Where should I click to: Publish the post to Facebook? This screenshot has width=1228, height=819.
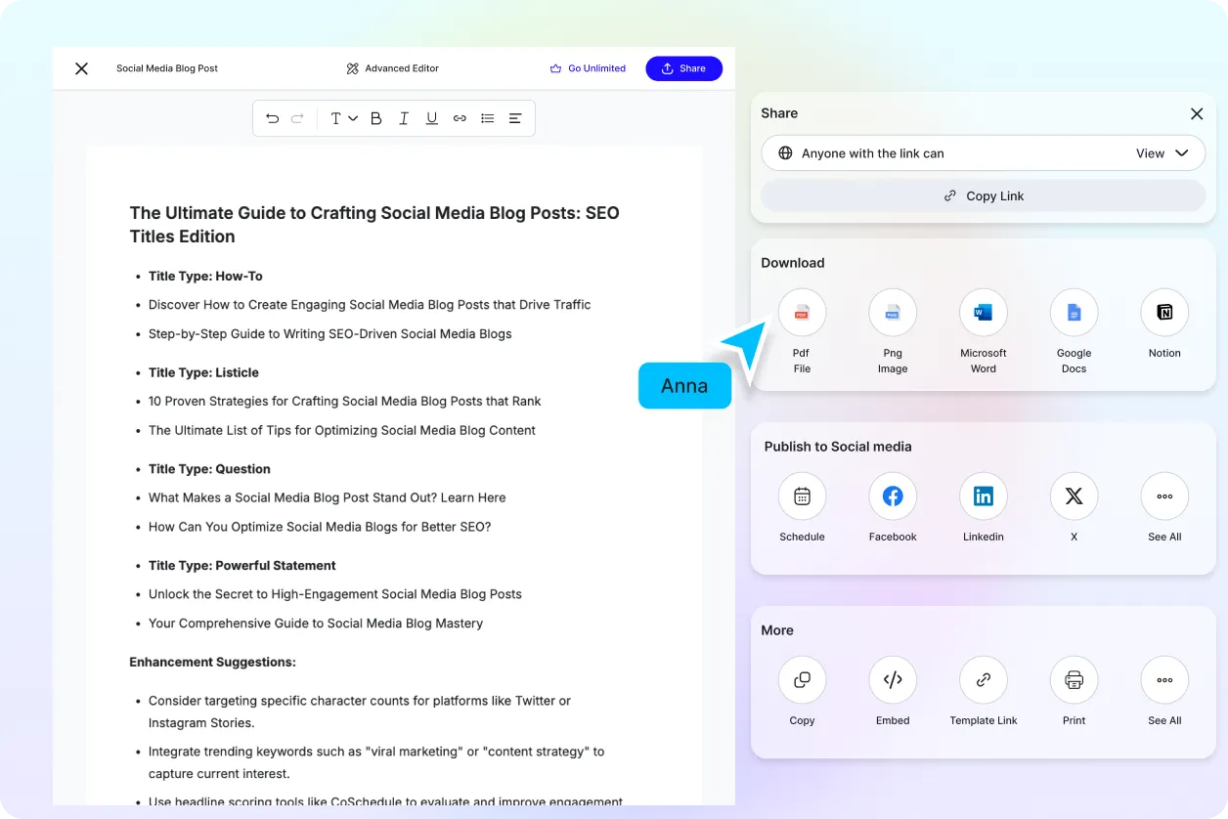(893, 496)
